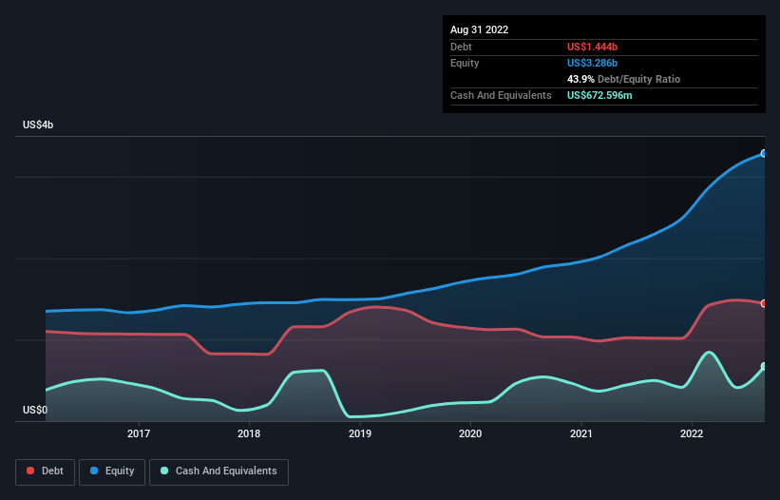
Task: Select the 2021 x-axis label
Action: tap(581, 433)
